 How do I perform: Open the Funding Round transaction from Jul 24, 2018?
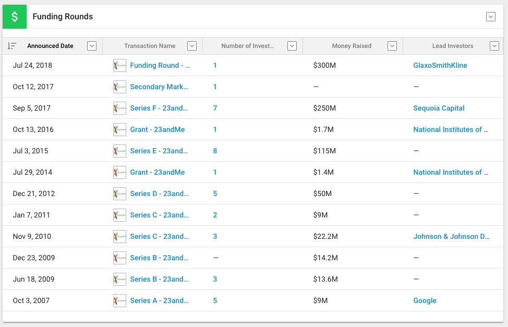tap(160, 66)
